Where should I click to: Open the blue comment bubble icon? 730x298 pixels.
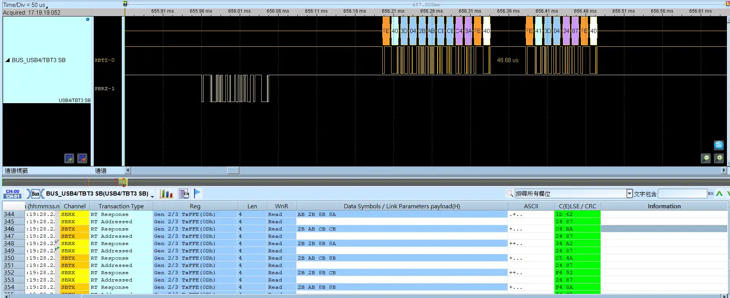(718, 145)
